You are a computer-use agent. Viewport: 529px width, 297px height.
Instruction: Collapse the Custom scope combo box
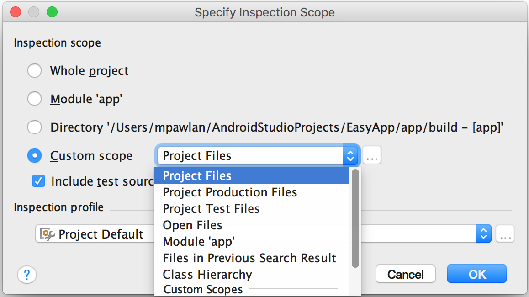(350, 156)
